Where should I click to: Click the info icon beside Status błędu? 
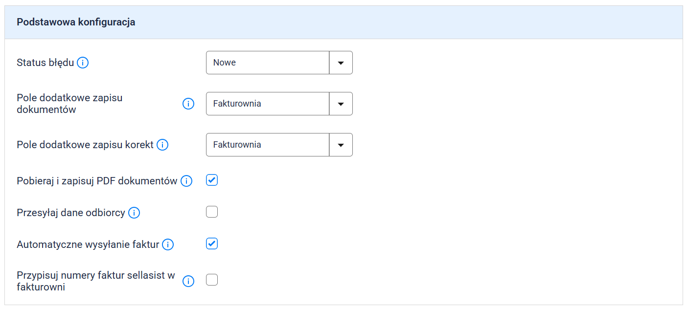83,63
